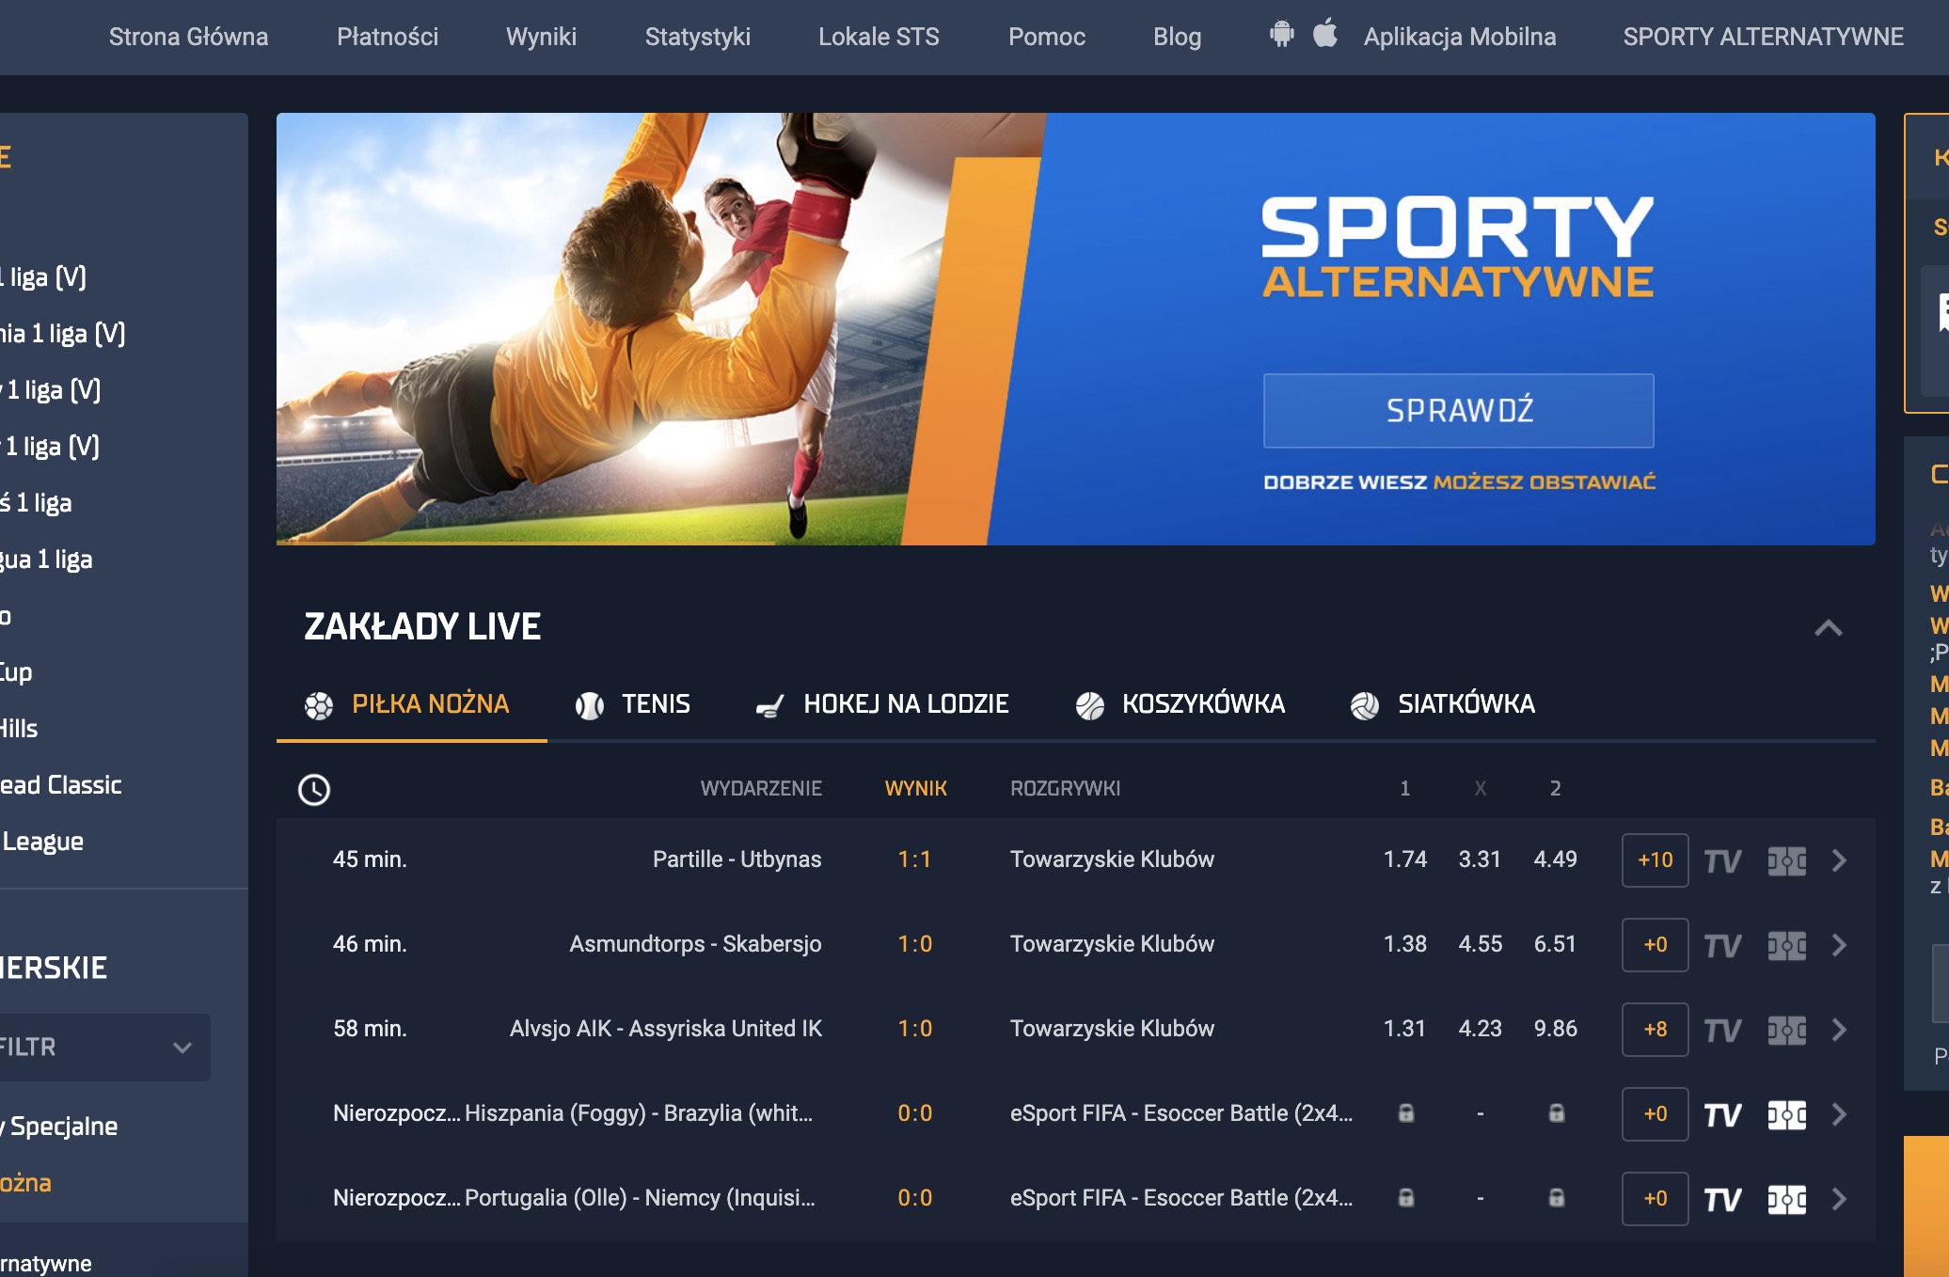Switch to the Tenis tab

632,704
